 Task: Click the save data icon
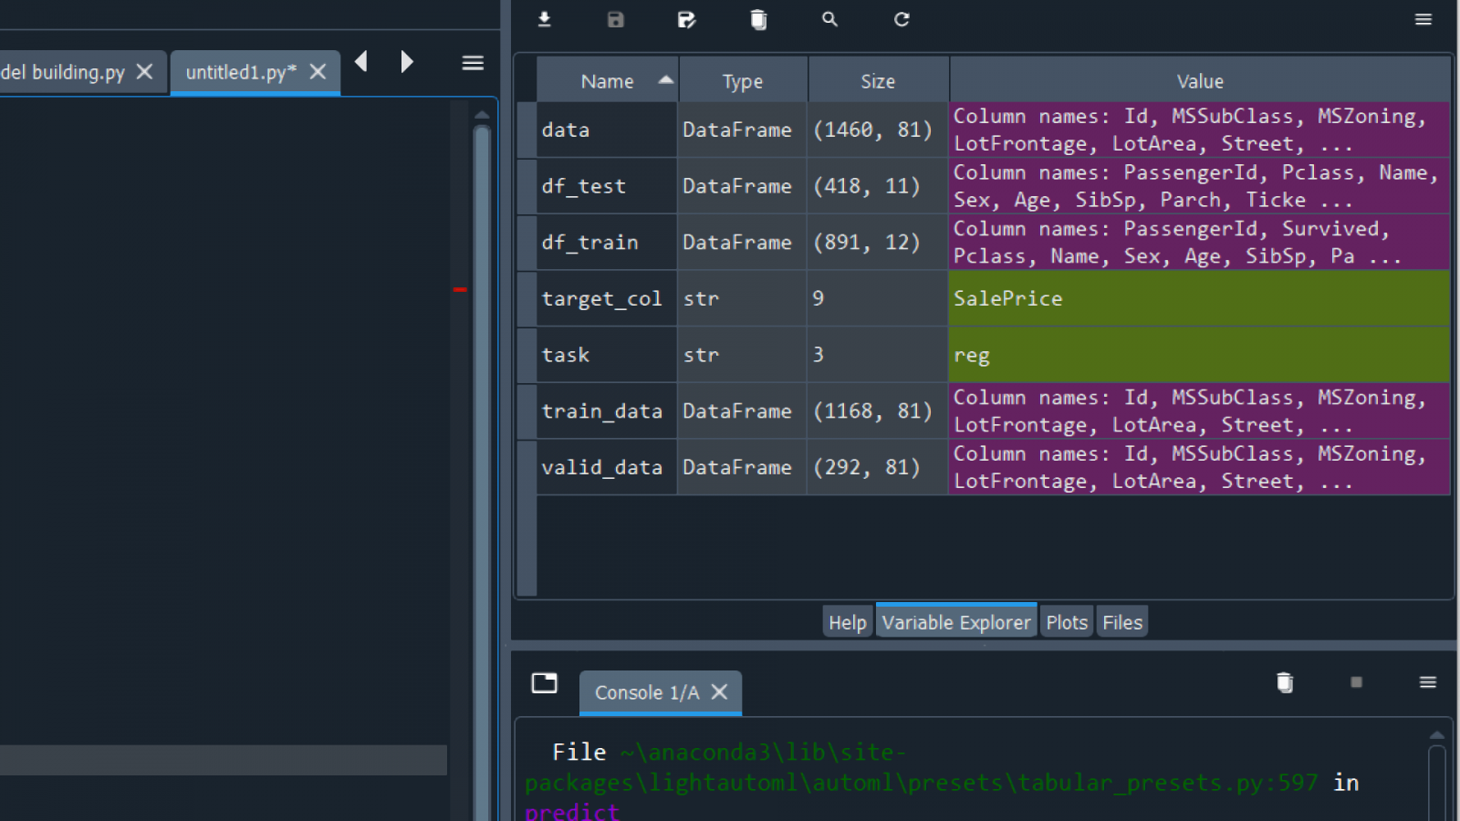(x=616, y=19)
